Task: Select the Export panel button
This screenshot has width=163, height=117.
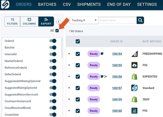Action: point(46,21)
